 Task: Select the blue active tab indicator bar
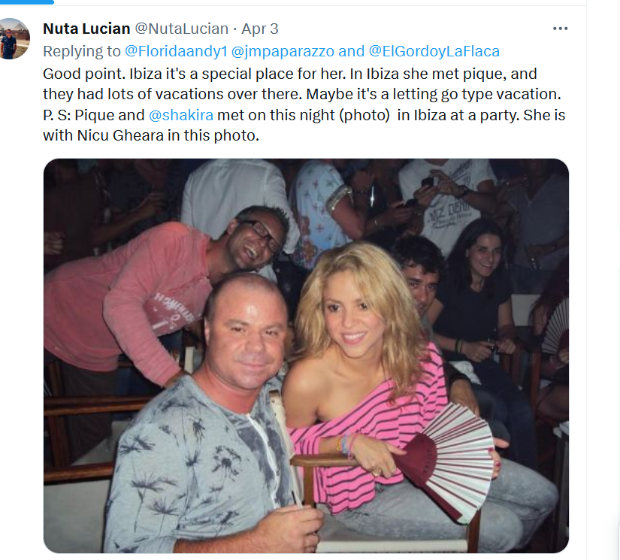point(27,2)
